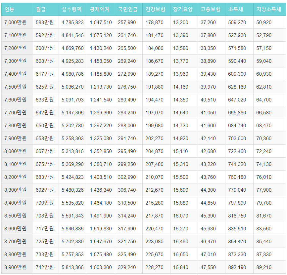Click local income tax value 66,580
This screenshot has height=275, width=287.
click(264, 113)
